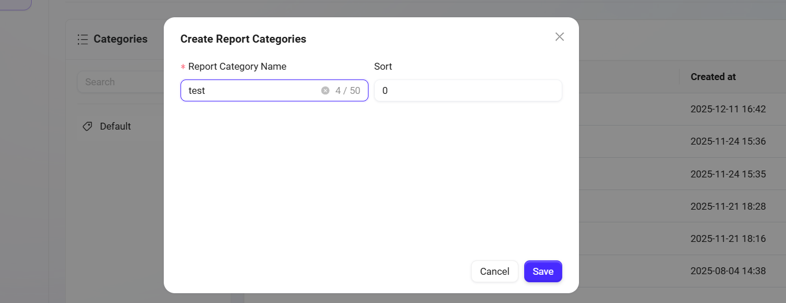Image resolution: width=786 pixels, height=303 pixels.
Task: Select row created 2025-11-21 18:28
Action: (x=728, y=206)
